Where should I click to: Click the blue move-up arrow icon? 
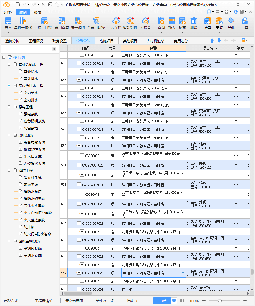[x=212, y=41]
